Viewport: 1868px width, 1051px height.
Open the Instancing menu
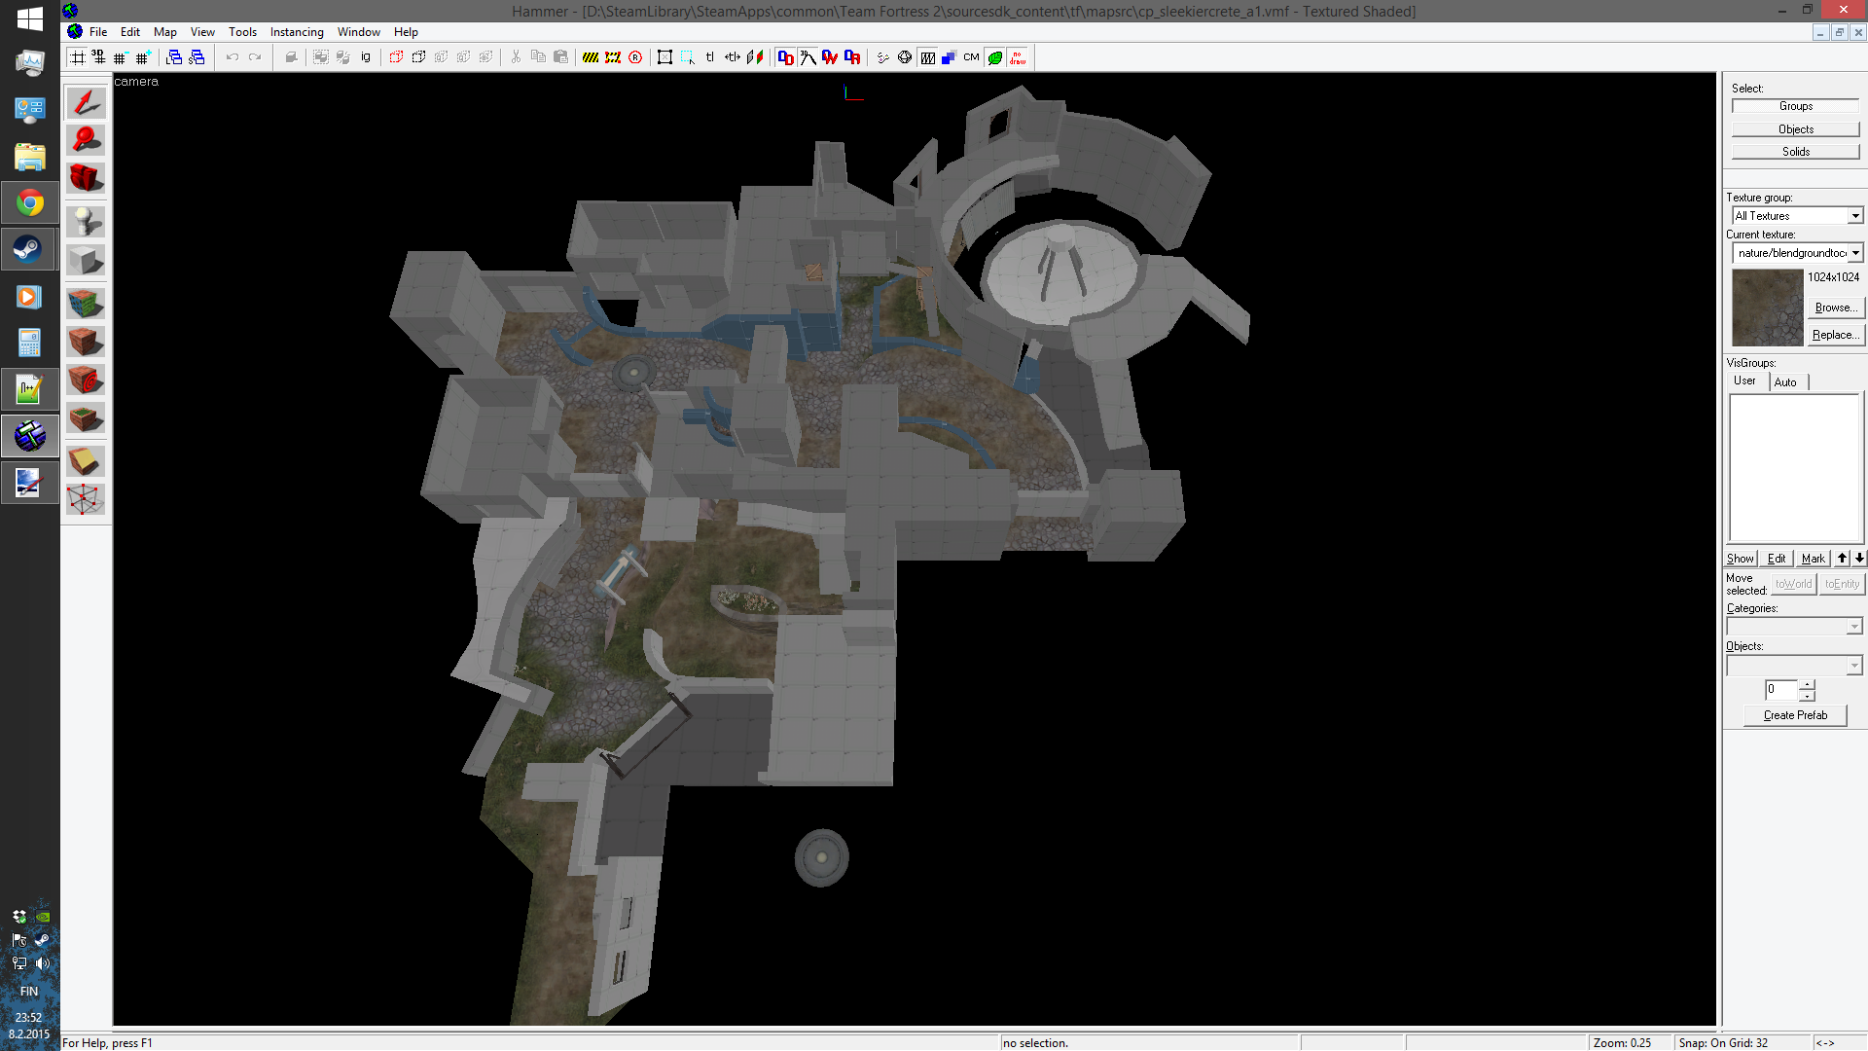pyautogui.click(x=297, y=32)
